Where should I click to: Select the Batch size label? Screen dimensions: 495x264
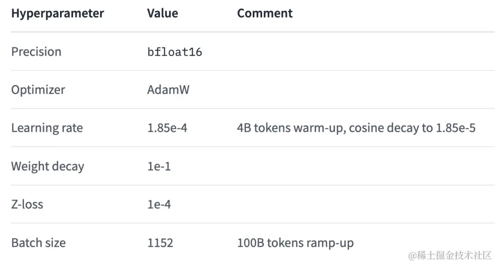[x=39, y=243]
